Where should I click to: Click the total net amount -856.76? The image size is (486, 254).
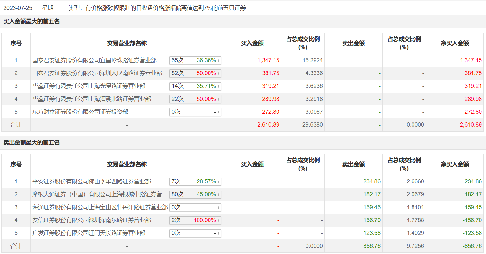click(x=472, y=246)
